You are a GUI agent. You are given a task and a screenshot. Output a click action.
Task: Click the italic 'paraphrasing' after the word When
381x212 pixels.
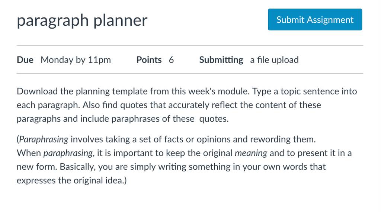point(68,153)
